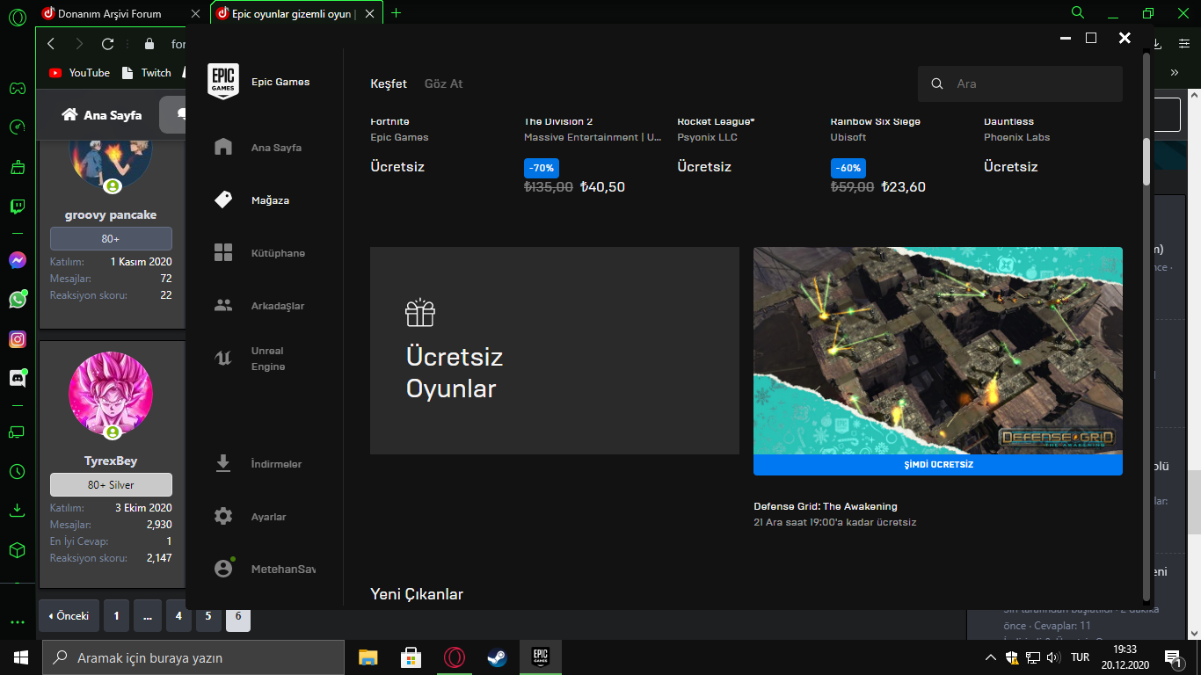Go to forum page 4
The image size is (1201, 675).
click(178, 616)
